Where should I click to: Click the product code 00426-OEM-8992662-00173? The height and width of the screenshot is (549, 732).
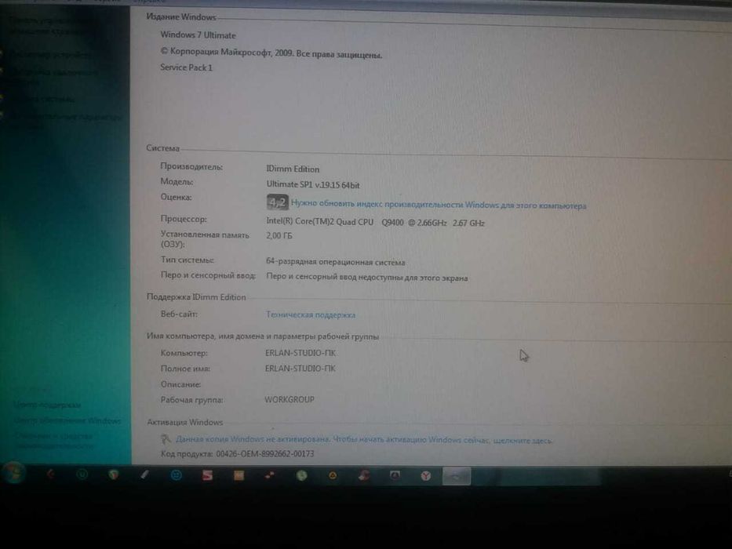tap(264, 454)
